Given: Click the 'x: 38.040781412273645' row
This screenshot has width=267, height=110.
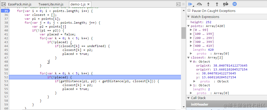Looking at the screenshot, I should pos(216,73).
